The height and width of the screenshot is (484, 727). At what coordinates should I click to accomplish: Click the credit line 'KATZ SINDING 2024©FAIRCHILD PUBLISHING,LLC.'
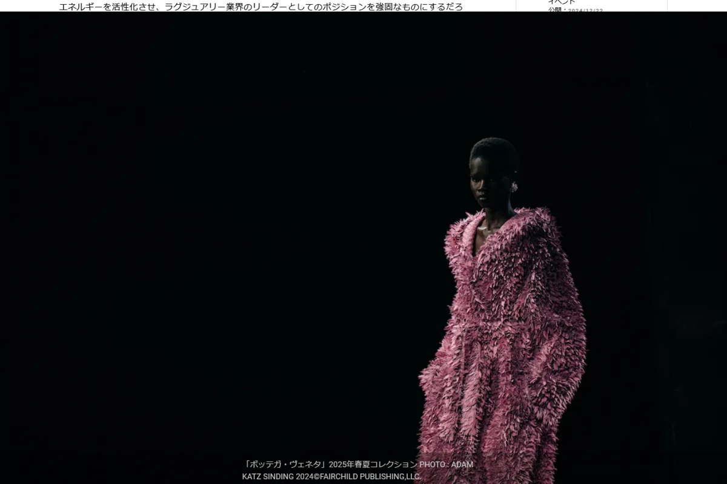pyautogui.click(x=331, y=477)
